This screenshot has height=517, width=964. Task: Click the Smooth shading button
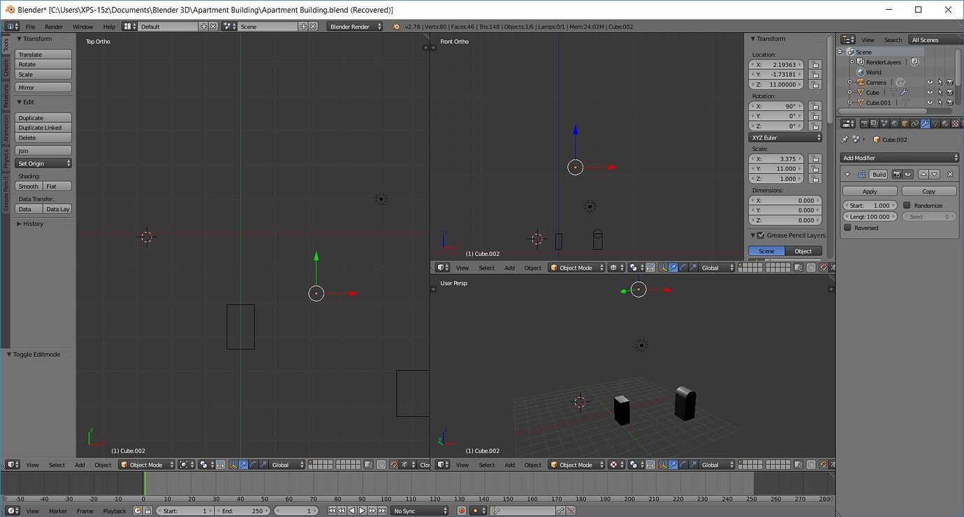[29, 187]
